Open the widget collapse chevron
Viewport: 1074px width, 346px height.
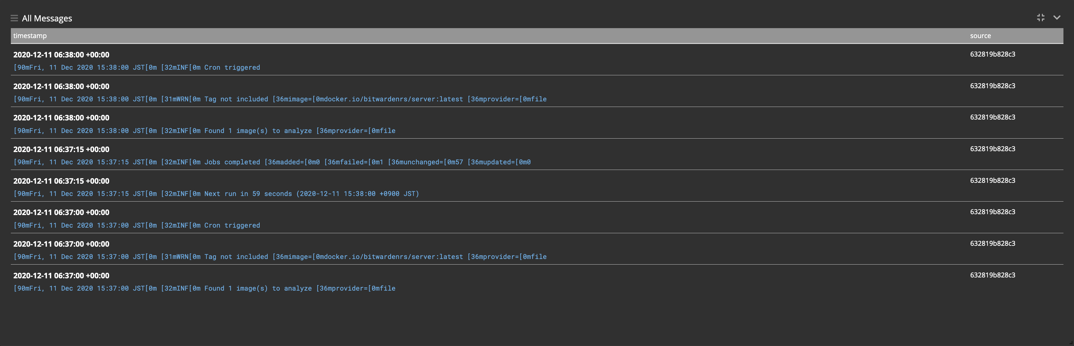[1057, 18]
